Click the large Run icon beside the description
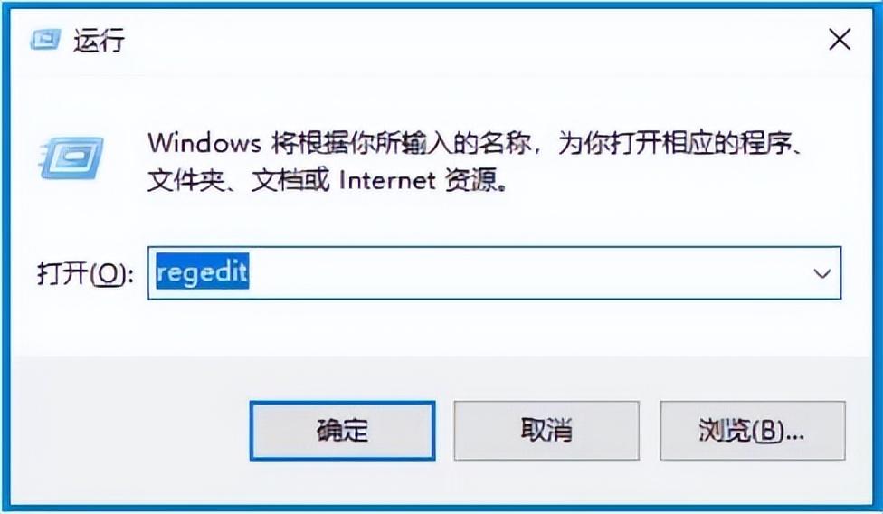The image size is (883, 514). (71, 158)
